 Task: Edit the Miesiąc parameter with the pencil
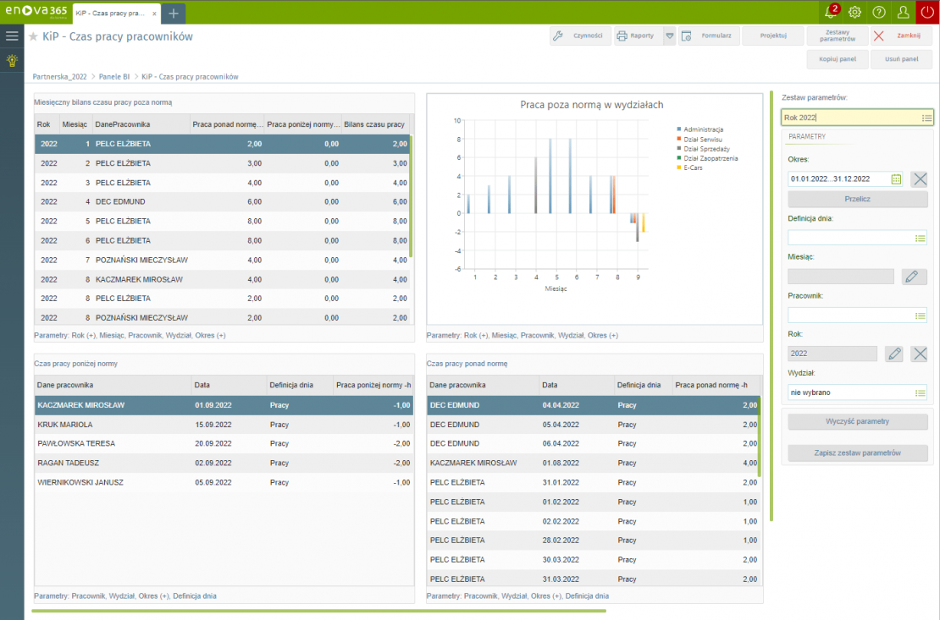pyautogui.click(x=914, y=277)
